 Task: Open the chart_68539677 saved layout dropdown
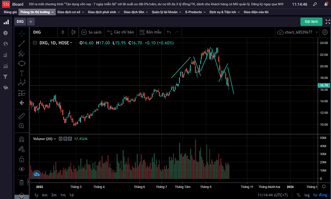point(297,32)
